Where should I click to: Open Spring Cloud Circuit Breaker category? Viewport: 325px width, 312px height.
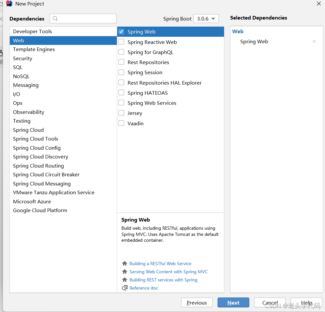pos(63,174)
